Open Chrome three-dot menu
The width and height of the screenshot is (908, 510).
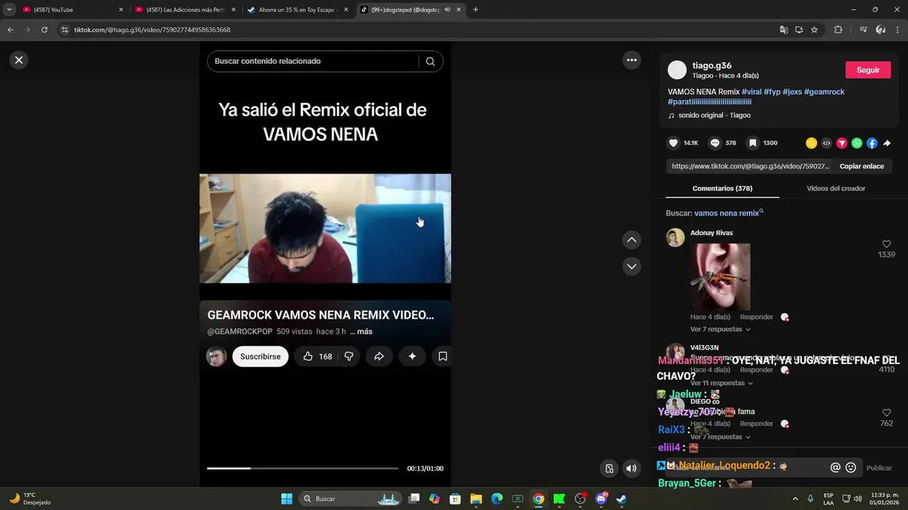coord(897,30)
